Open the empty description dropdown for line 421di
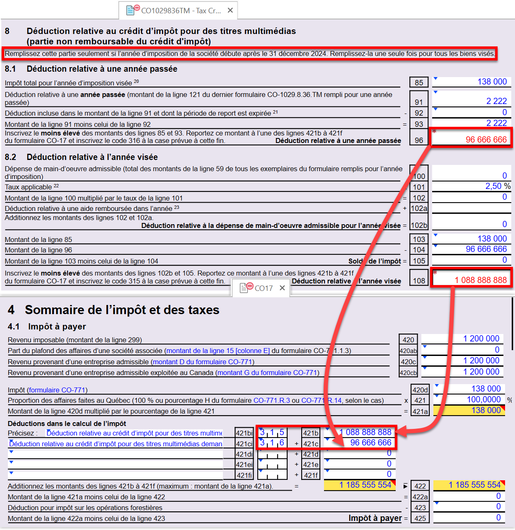 [116, 454]
